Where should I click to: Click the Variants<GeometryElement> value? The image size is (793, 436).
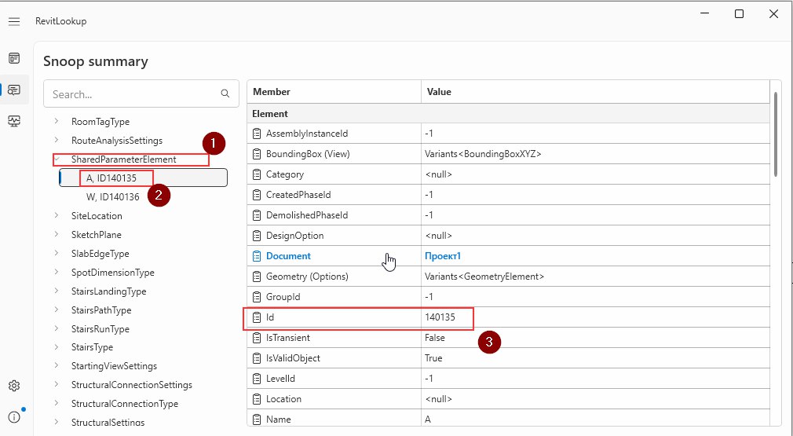[484, 277]
